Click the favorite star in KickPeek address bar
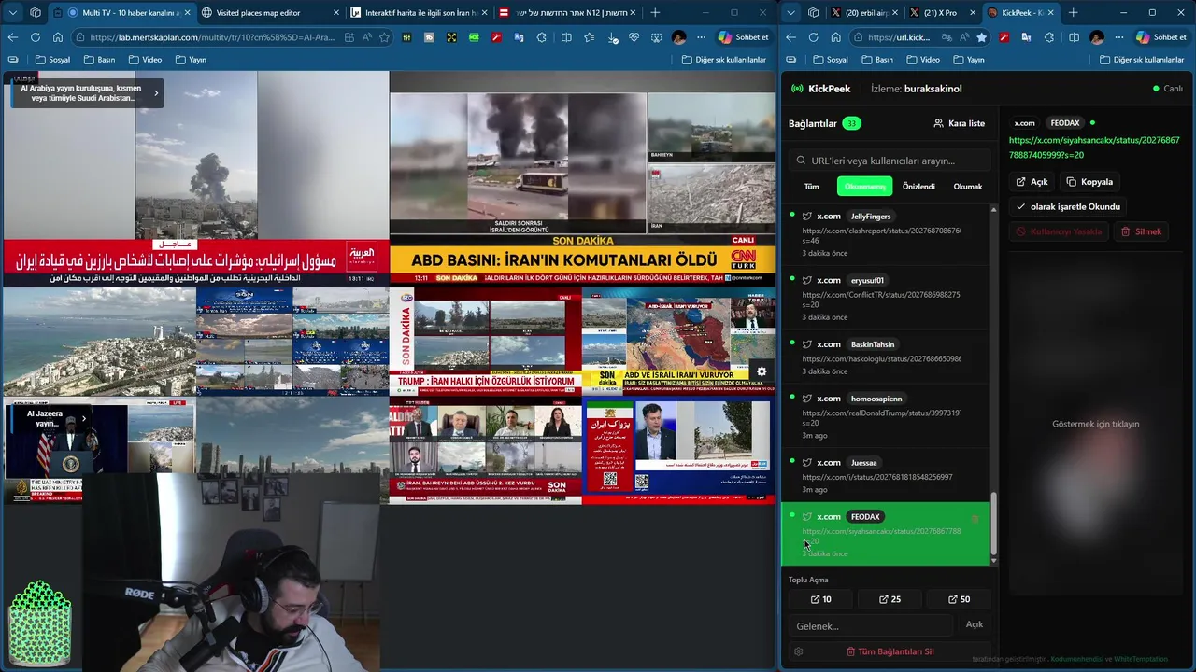Viewport: 1196px width, 672px height. coord(981,37)
